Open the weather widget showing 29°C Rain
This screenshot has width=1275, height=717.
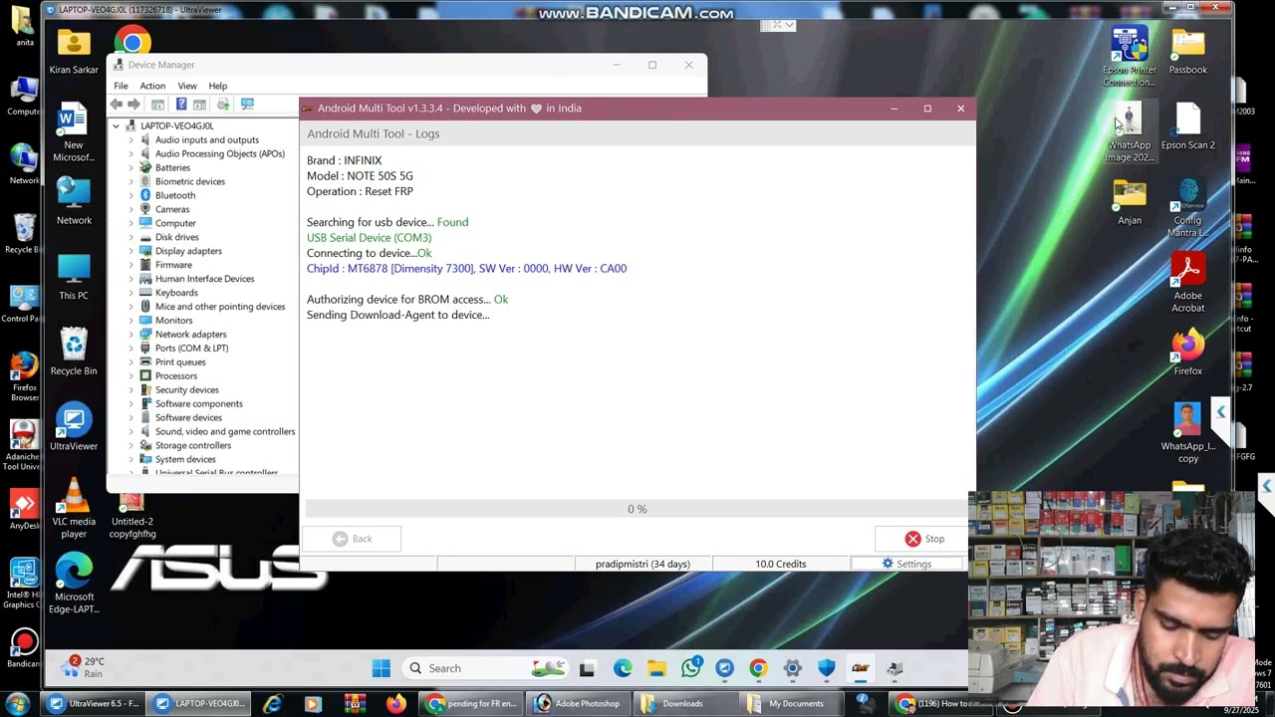[x=84, y=667]
